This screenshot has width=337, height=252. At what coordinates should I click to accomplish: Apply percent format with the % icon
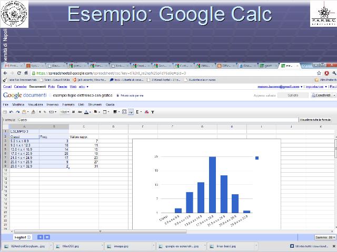45,112
